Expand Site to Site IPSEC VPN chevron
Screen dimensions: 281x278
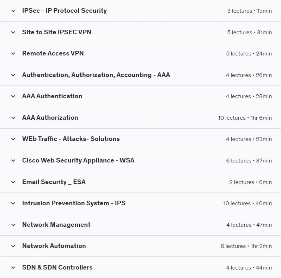[13, 32]
